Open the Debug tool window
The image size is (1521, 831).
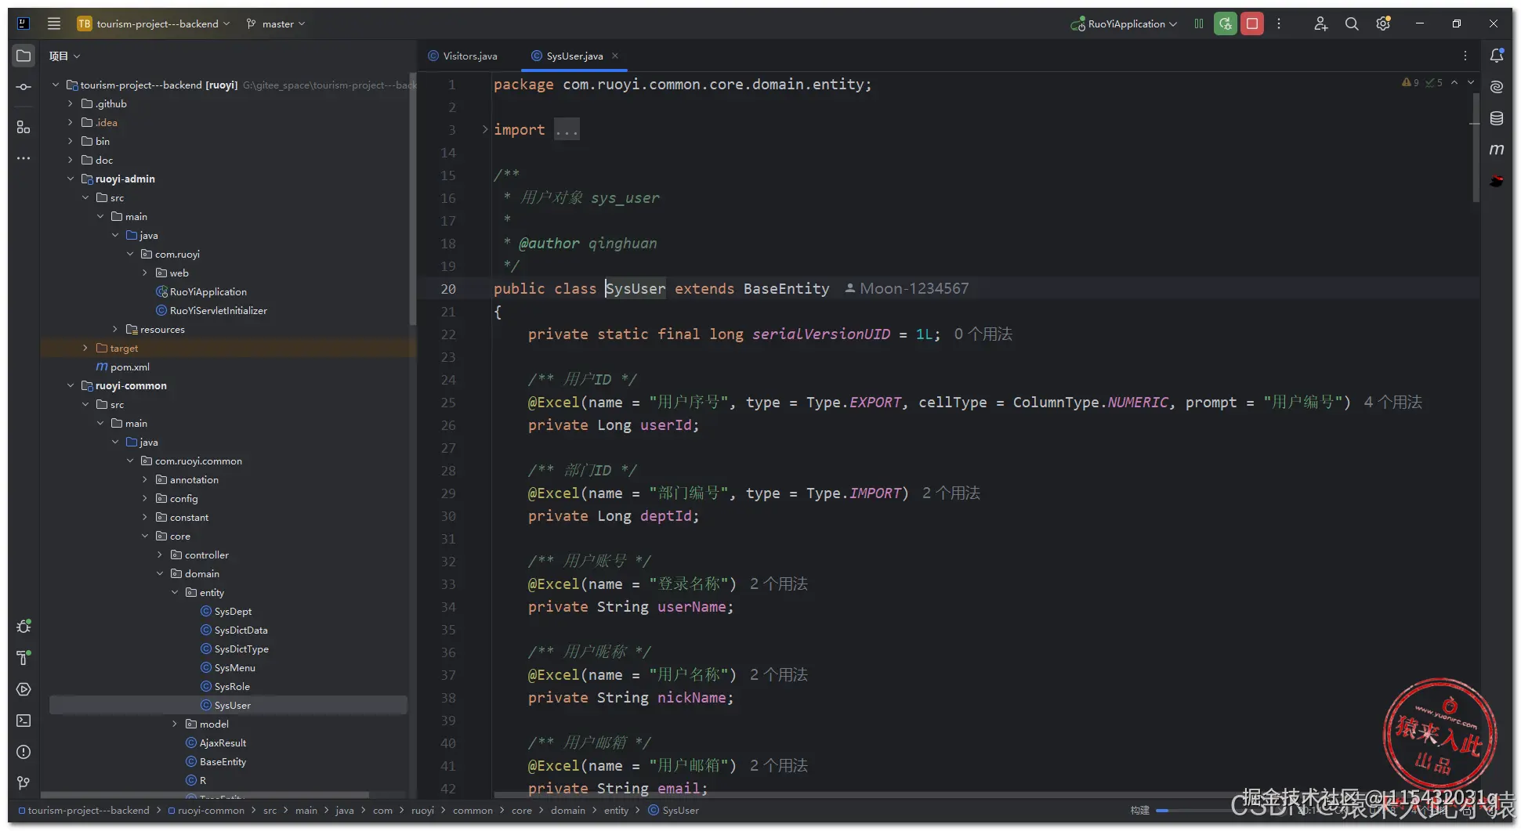[x=24, y=627]
